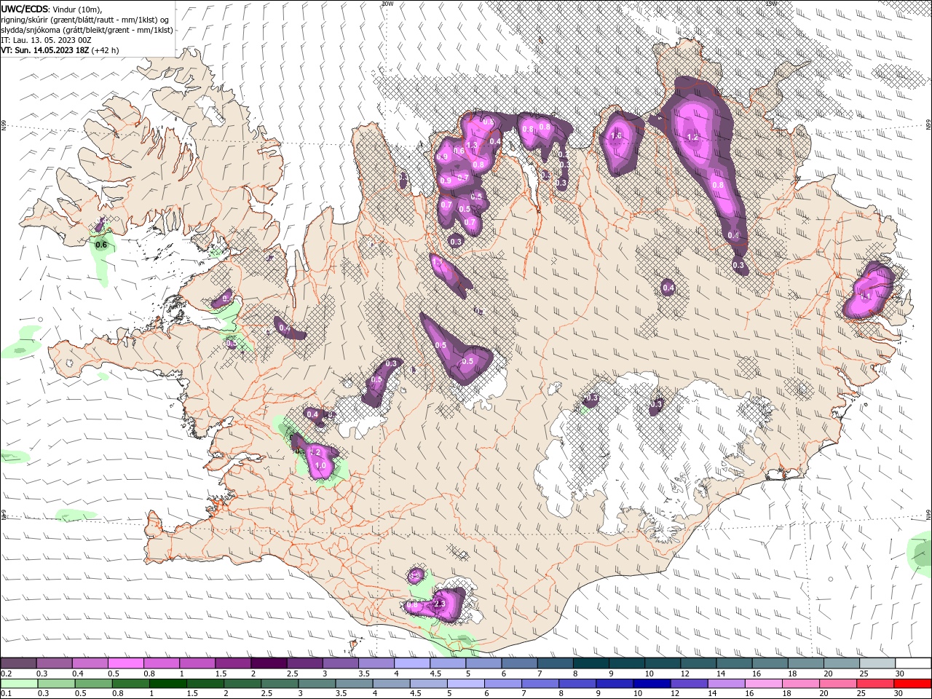
Task: Click the grey-blue 4 swatch, lower legend row
Action: 391,684
